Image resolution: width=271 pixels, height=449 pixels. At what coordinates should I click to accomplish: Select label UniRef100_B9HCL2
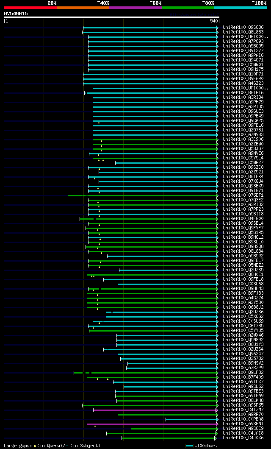(243, 237)
